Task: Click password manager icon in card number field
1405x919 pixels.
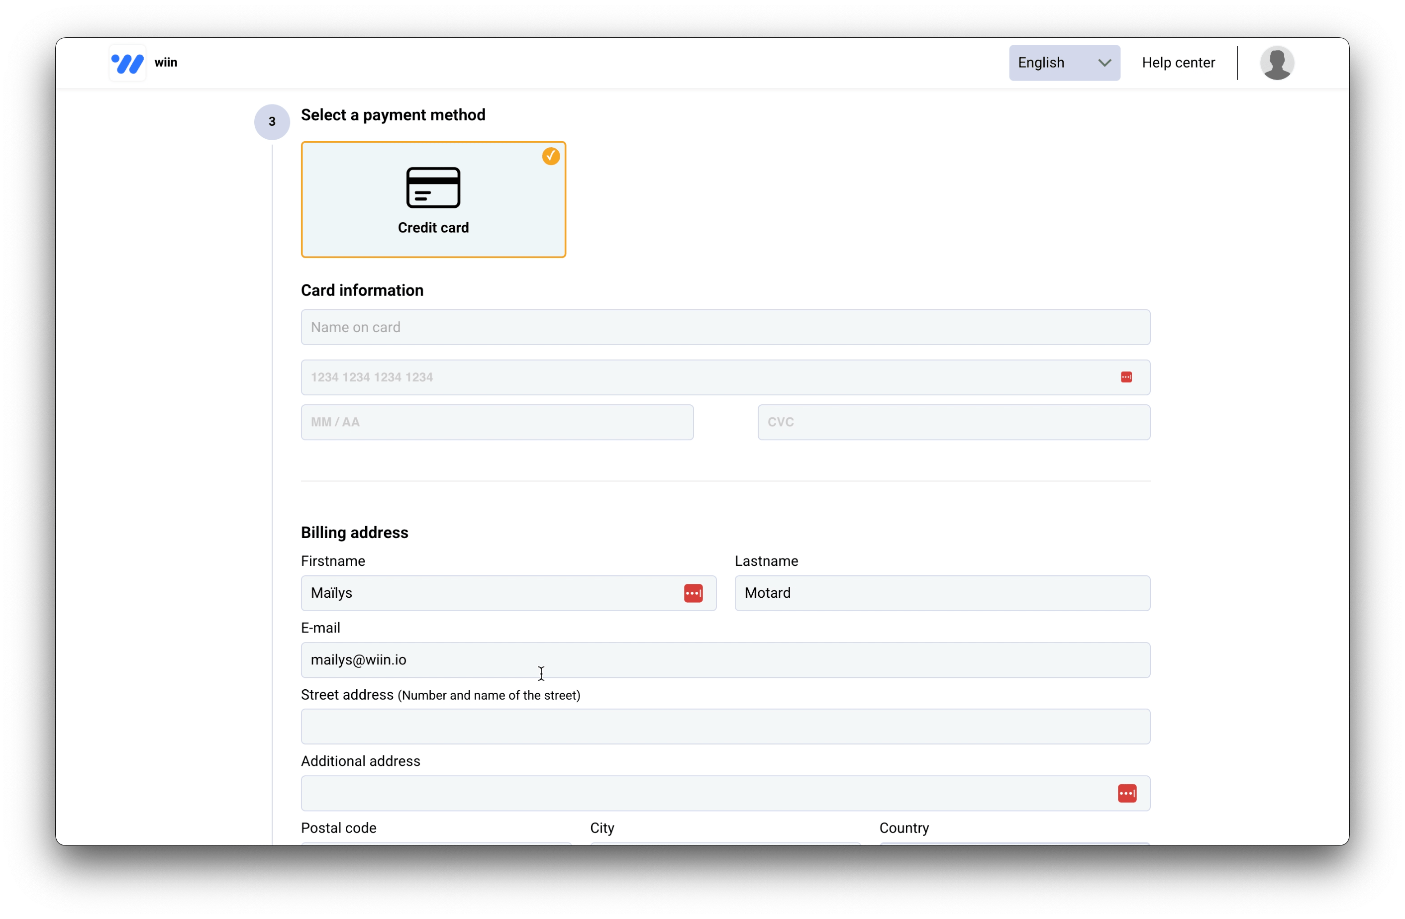Action: click(1126, 377)
